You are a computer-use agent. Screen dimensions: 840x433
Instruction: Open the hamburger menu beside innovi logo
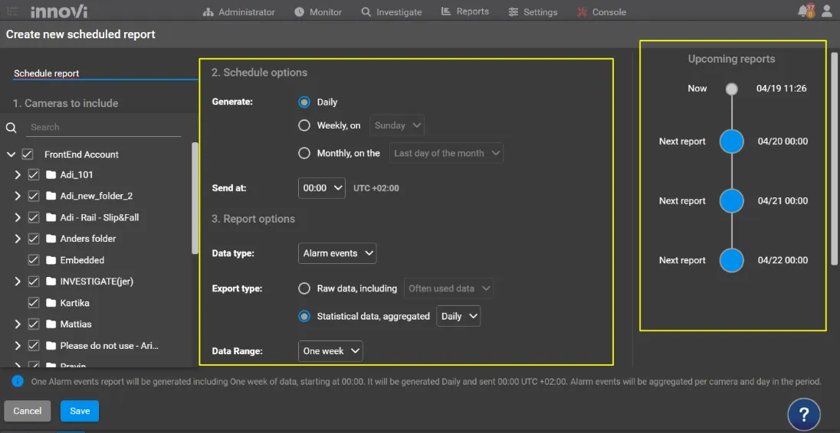12,11
